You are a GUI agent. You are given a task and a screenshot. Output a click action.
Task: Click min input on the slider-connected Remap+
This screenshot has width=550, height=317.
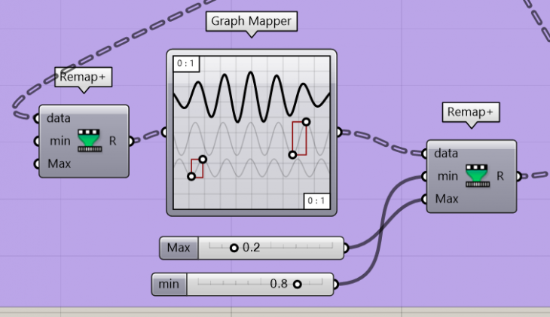click(x=425, y=176)
